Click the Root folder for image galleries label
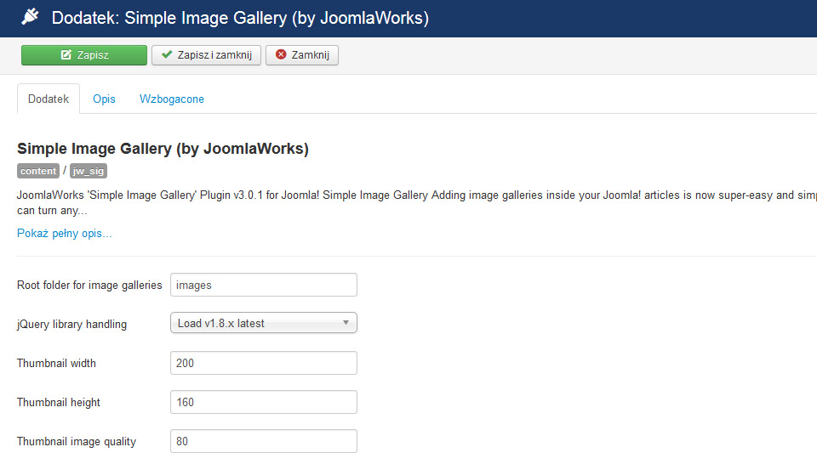The width and height of the screenshot is (817, 464). pos(89,285)
